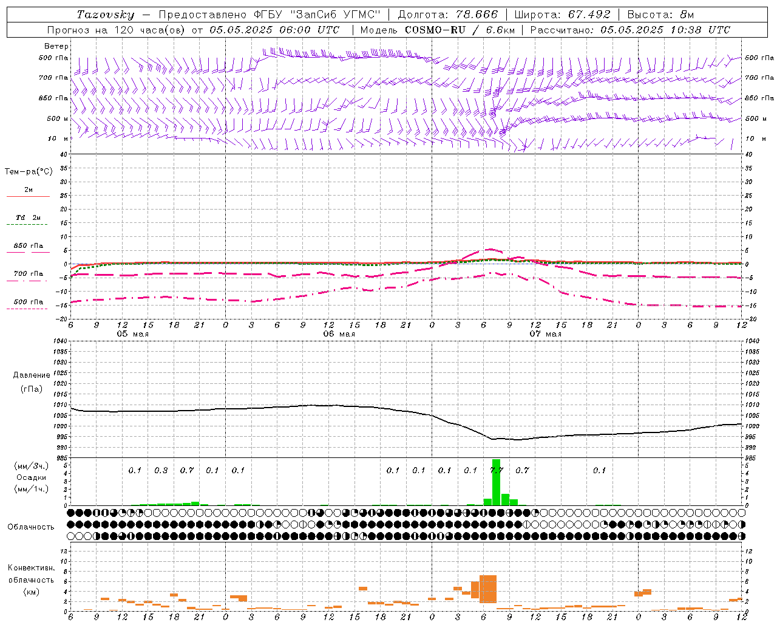Select the 06 мая date label

[339, 334]
